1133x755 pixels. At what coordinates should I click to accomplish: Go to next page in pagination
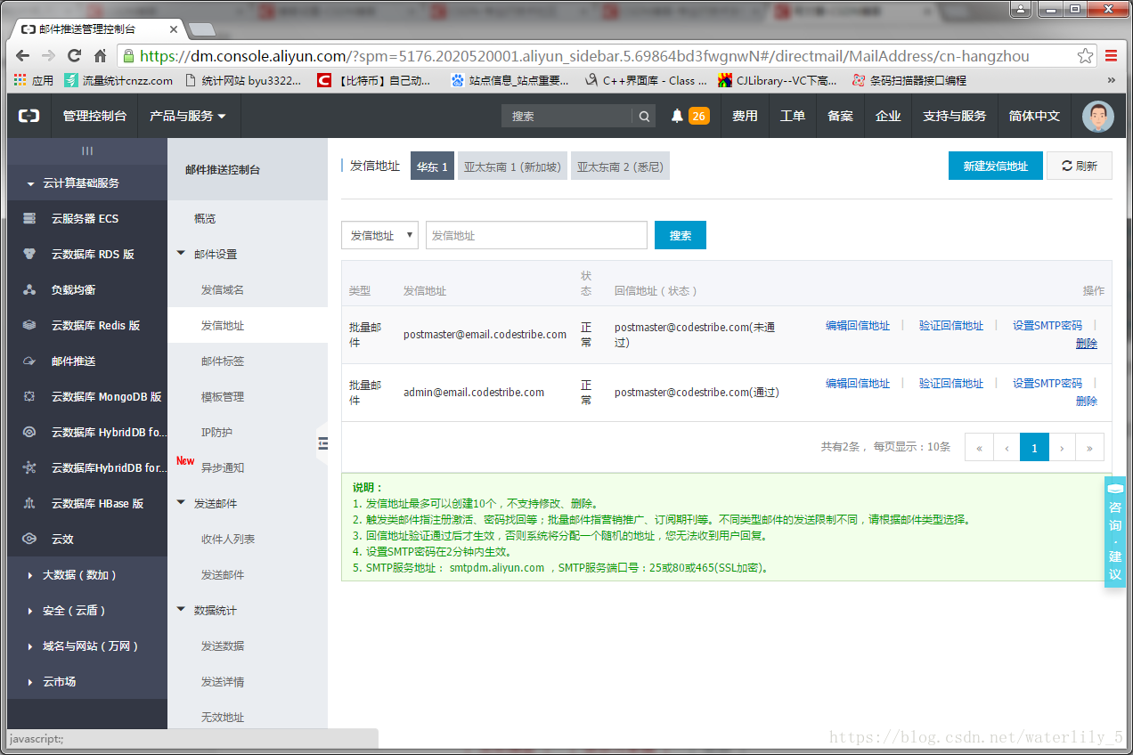[x=1062, y=447]
